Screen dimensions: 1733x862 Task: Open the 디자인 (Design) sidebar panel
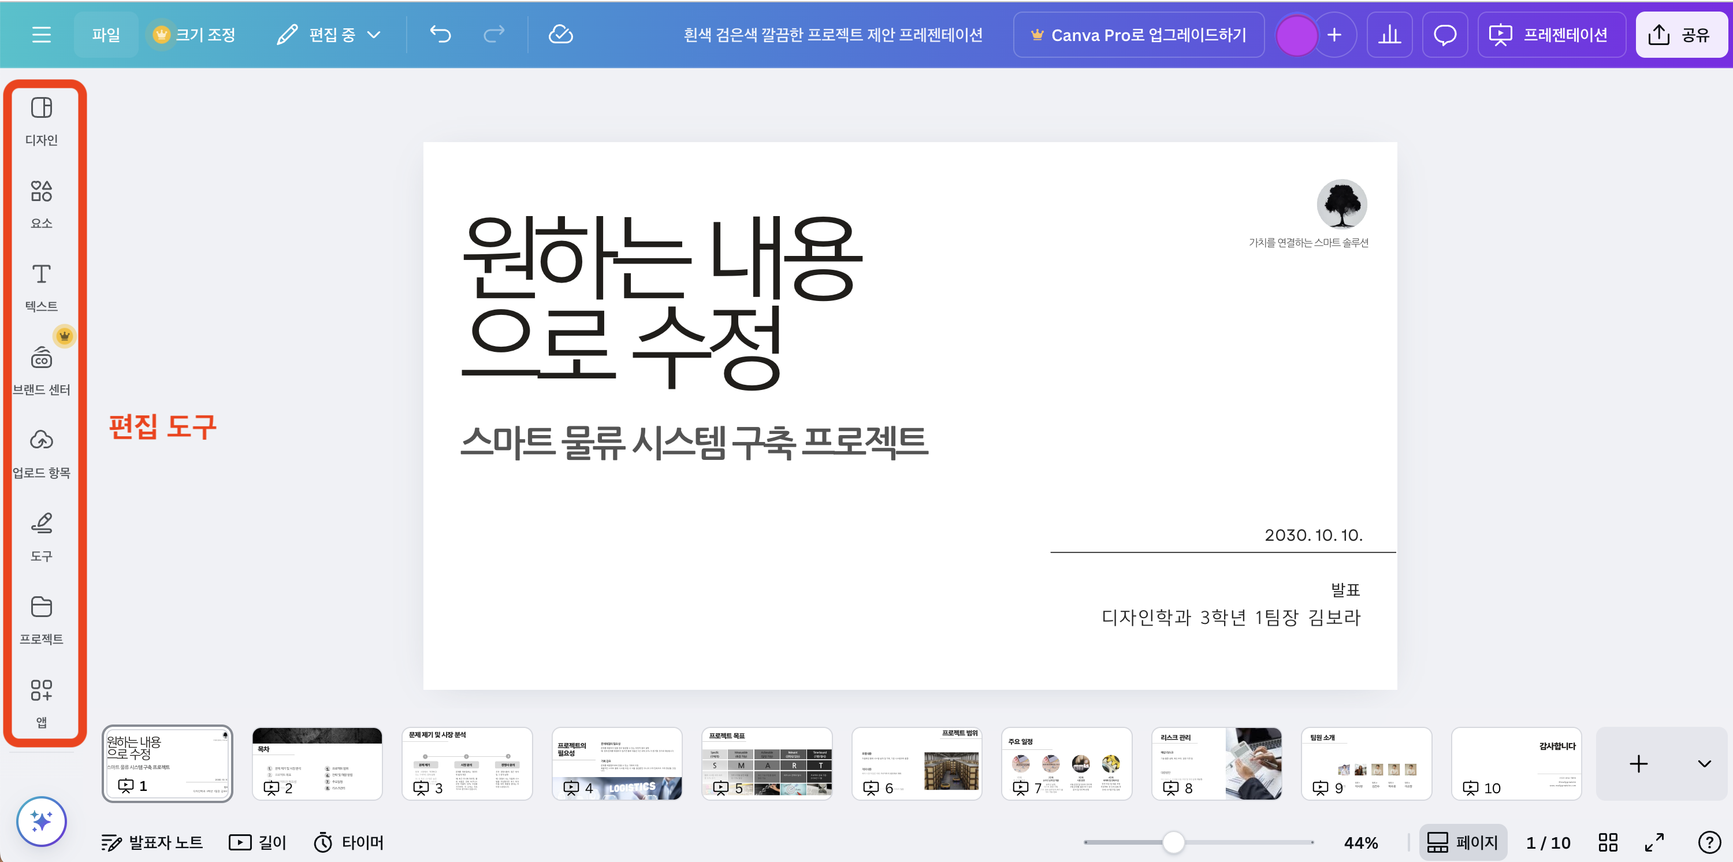[41, 120]
